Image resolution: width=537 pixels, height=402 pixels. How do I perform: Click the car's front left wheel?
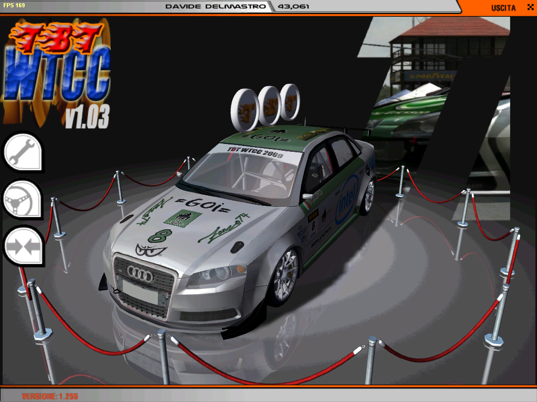coord(283,276)
